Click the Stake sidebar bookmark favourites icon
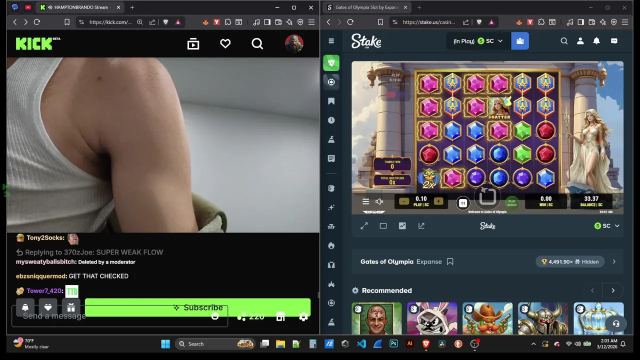640x360 pixels. (331, 101)
